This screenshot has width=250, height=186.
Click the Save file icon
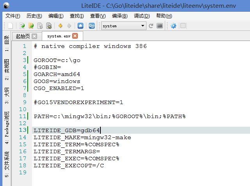(40, 26)
